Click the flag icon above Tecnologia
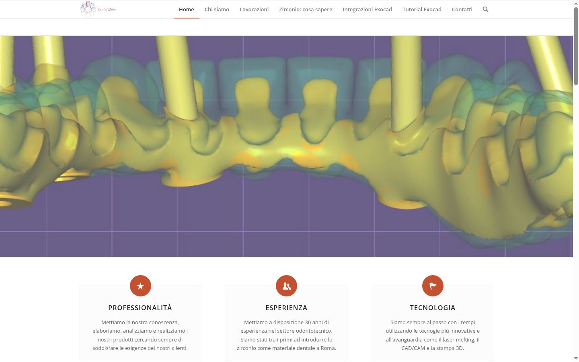The width and height of the screenshot is (579, 362). [x=433, y=286]
